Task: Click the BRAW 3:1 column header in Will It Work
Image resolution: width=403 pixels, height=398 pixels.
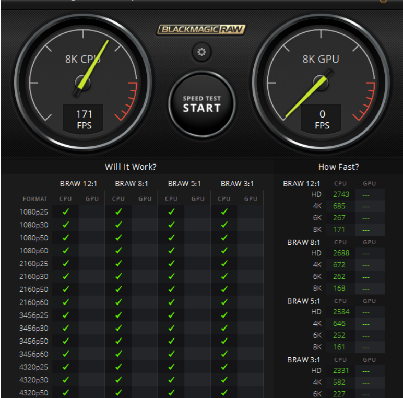Action: click(237, 184)
